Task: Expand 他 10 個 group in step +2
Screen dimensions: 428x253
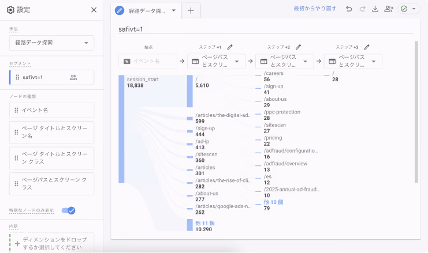Action: (x=273, y=202)
